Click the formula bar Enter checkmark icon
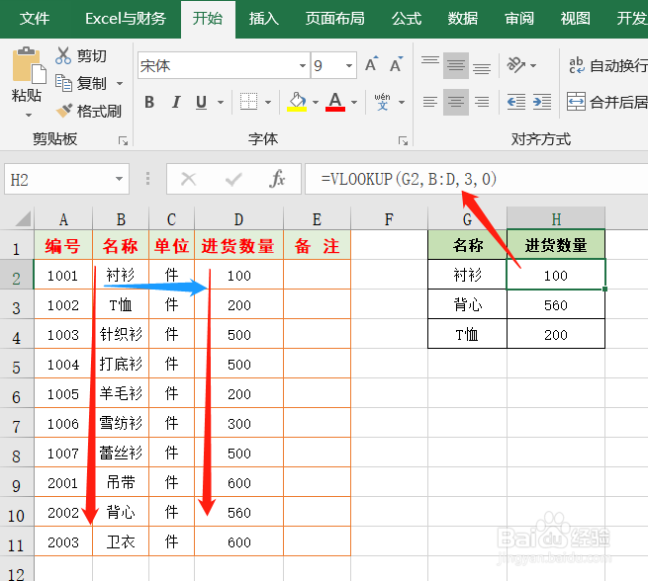 [x=233, y=179]
